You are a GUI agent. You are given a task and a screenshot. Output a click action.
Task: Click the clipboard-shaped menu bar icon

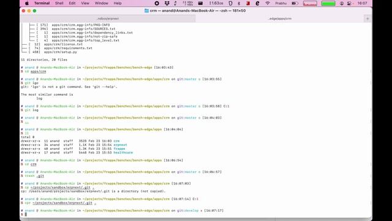pos(230,3)
